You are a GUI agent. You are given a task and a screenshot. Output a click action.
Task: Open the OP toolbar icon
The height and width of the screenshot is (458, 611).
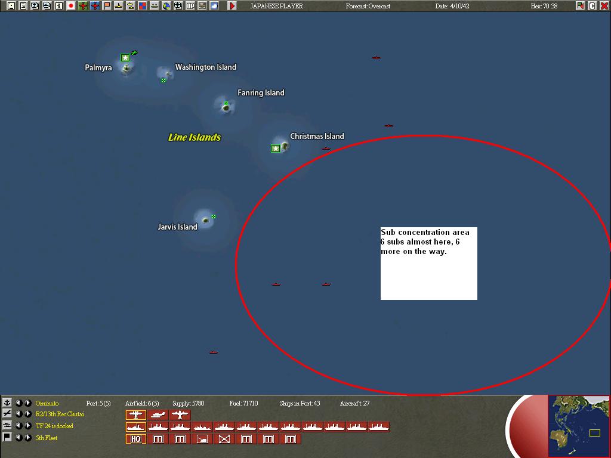[190, 6]
